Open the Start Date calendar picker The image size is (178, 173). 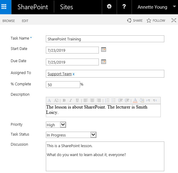point(104,50)
